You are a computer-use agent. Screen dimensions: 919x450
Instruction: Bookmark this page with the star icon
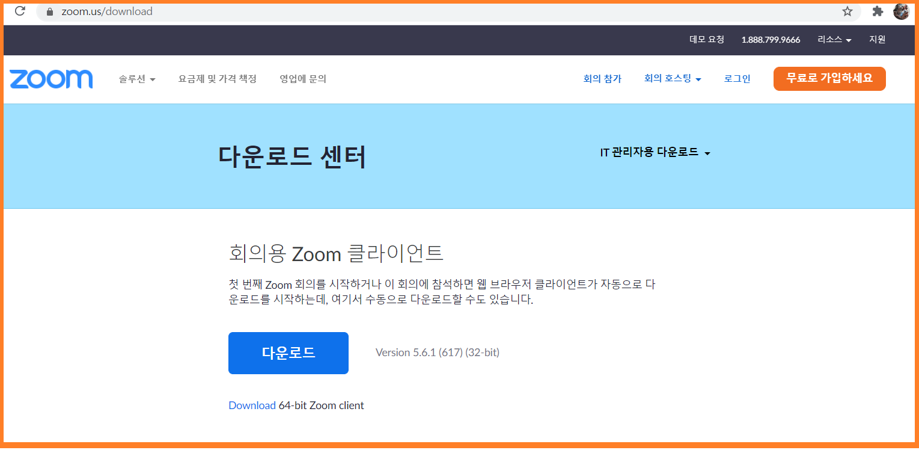847,11
